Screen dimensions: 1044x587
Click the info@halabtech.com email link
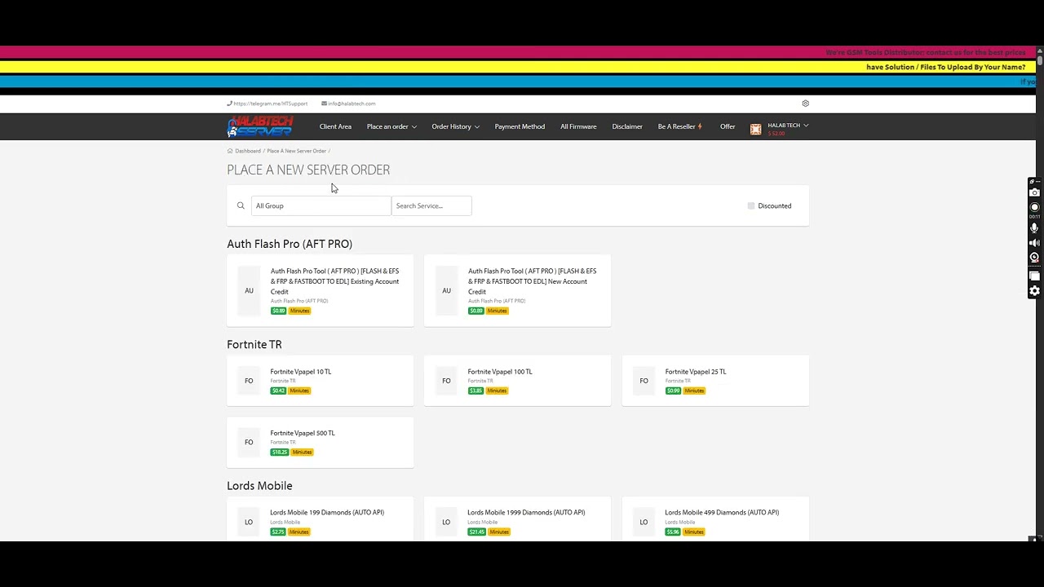tap(352, 104)
